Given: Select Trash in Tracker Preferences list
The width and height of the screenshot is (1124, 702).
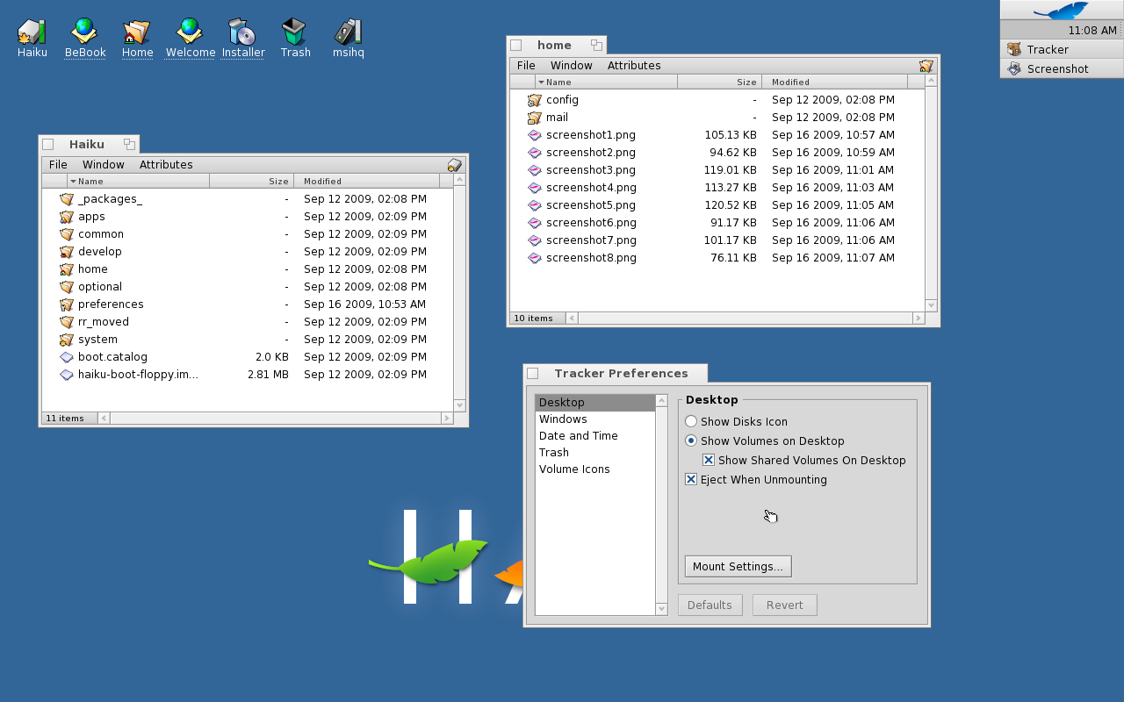Looking at the screenshot, I should [x=595, y=453].
